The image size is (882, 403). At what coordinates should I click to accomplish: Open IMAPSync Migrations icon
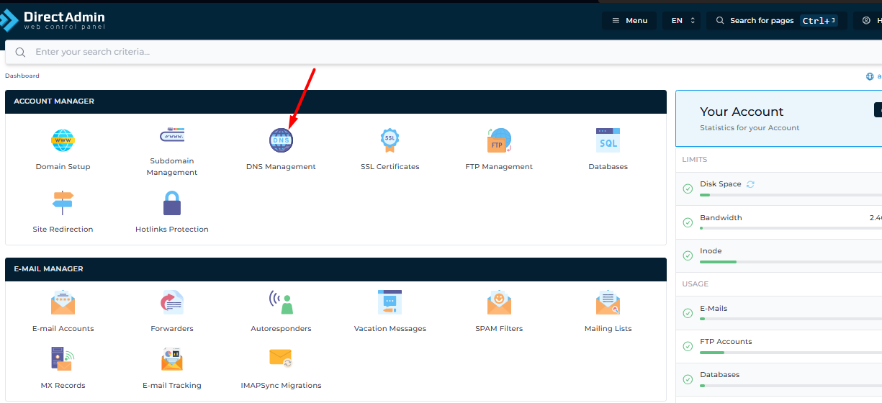point(281,358)
